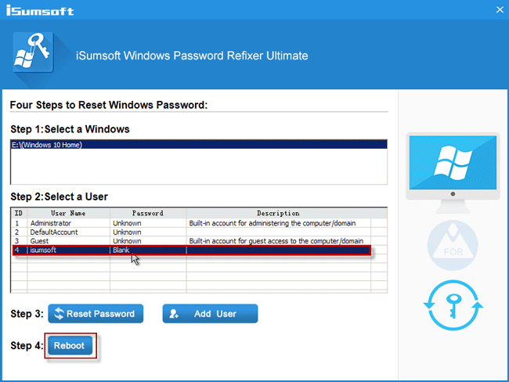
Task: Click the User Name column header
Action: 68,213
